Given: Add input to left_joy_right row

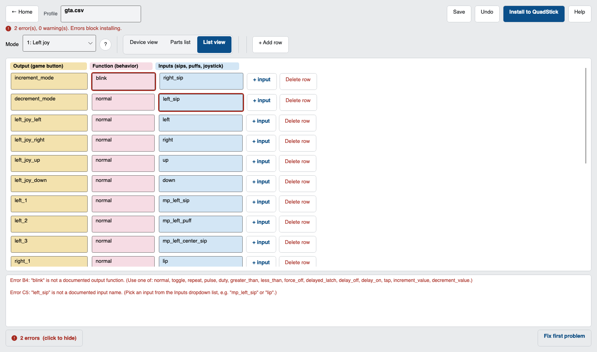Looking at the screenshot, I should [x=261, y=143].
